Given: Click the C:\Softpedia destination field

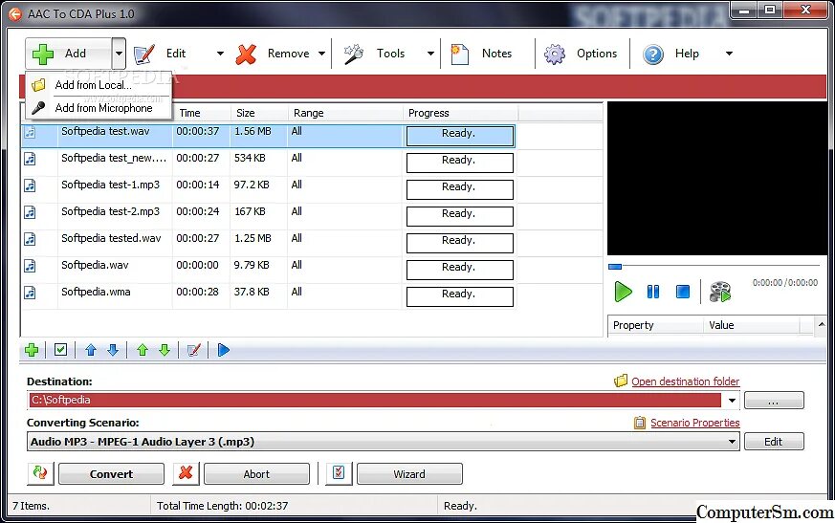Looking at the screenshot, I should point(376,400).
